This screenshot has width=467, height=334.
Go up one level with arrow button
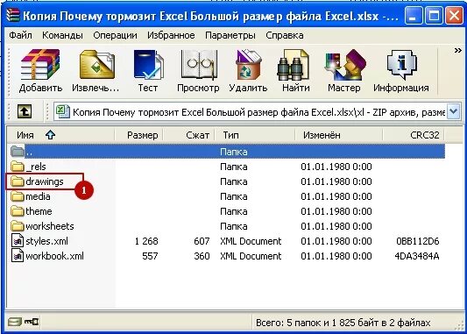25,111
